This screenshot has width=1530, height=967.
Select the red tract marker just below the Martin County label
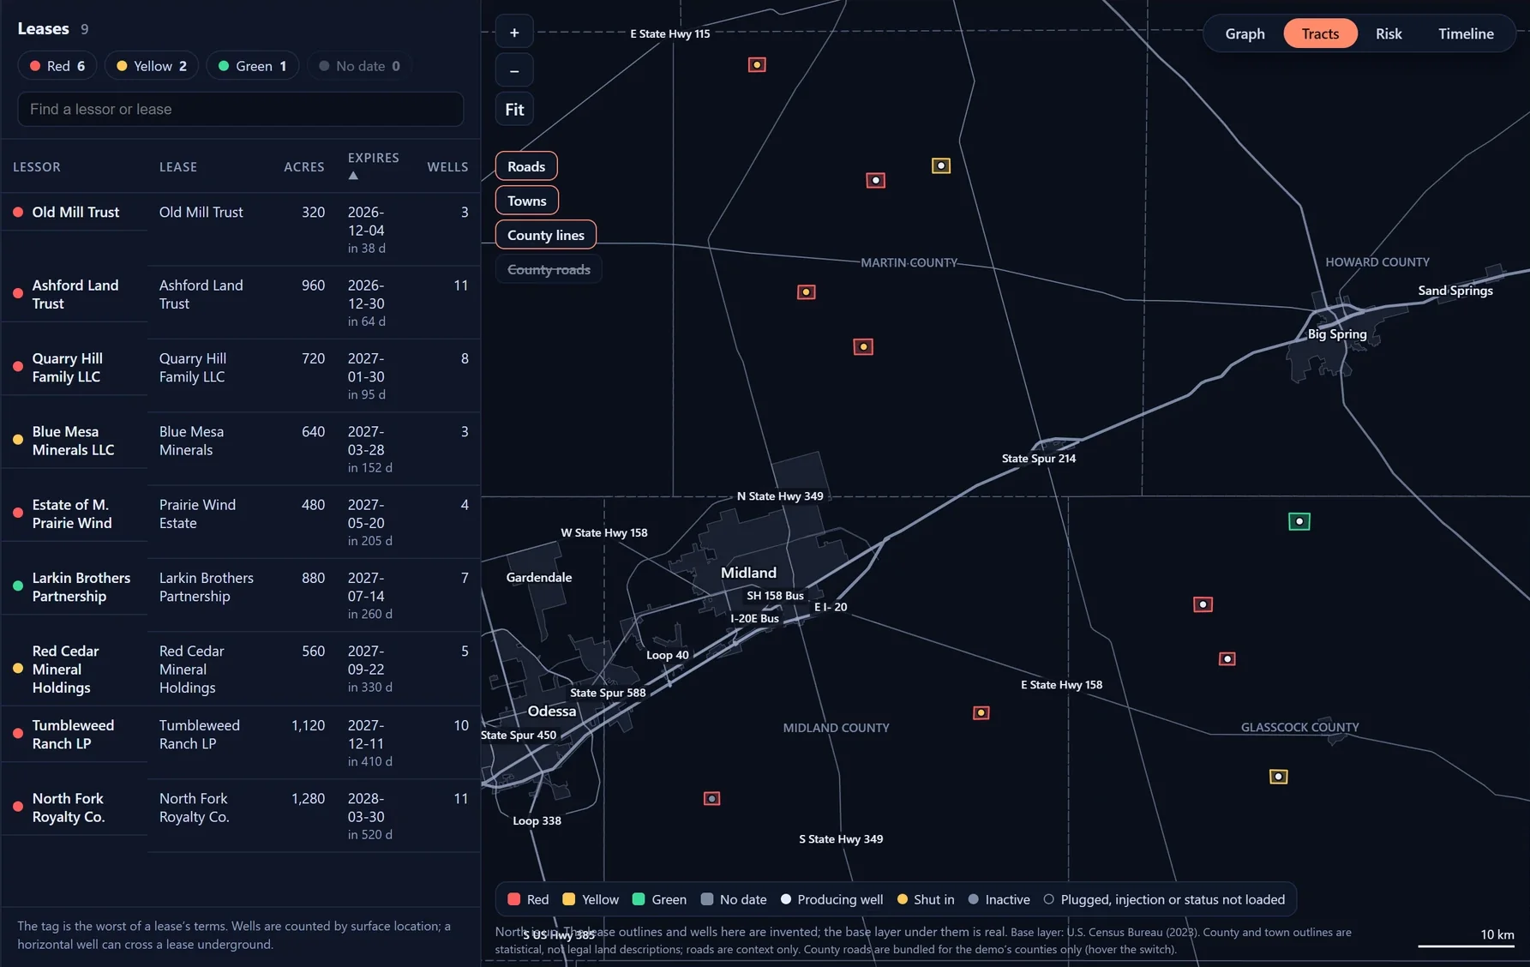point(807,292)
